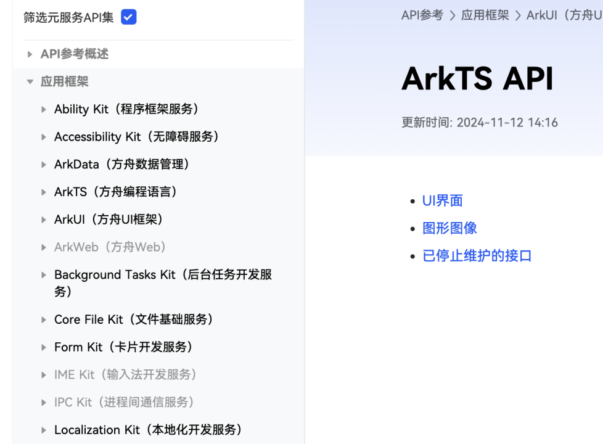603x444 pixels.
Task: Expand the Accessibility Kit arrow
Action: pos(43,137)
